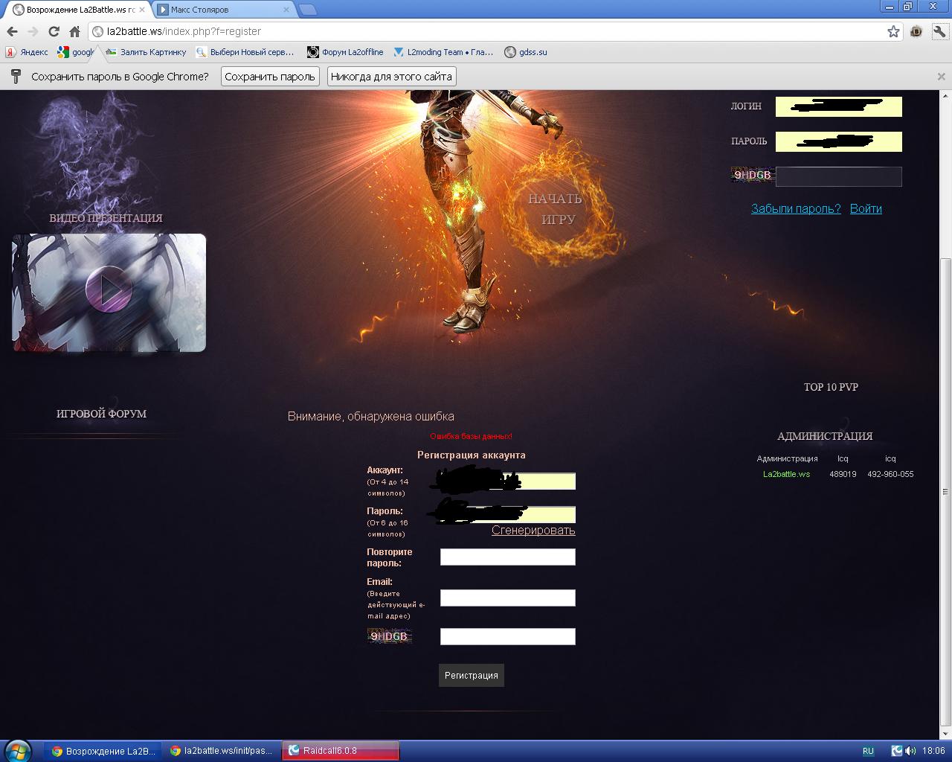952x762 pixels.
Task: Close the Макс Столяров tab
Action: [287, 10]
